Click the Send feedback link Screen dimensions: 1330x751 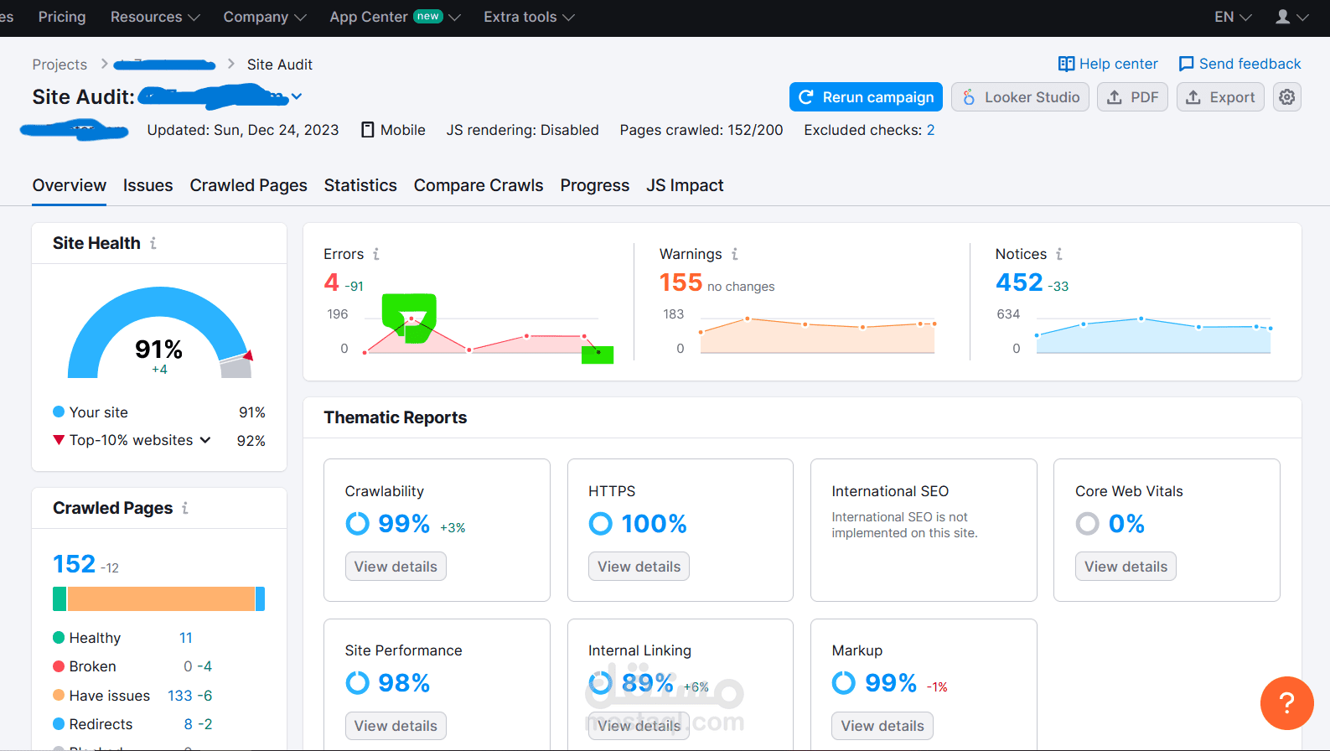click(x=1250, y=64)
